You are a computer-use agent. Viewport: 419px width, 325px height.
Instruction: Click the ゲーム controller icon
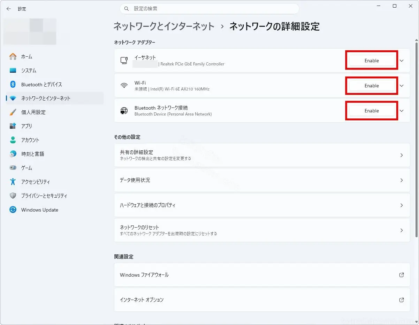[x=13, y=168]
